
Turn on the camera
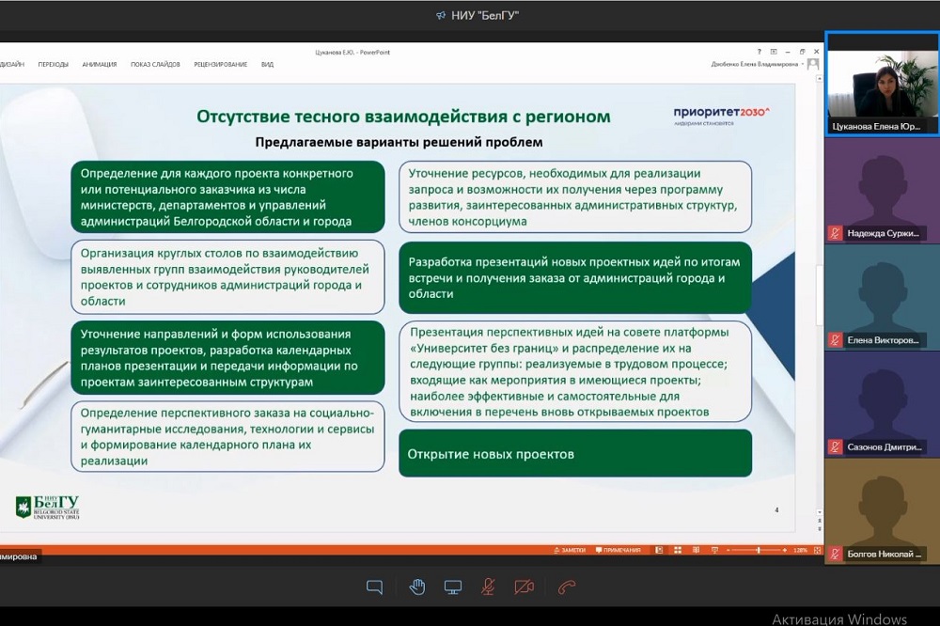(524, 587)
